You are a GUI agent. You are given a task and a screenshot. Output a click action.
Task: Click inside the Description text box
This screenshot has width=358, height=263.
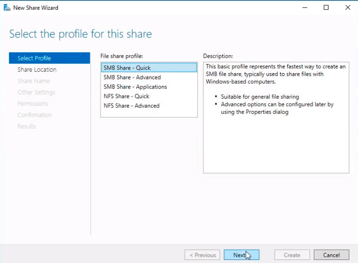click(x=276, y=118)
